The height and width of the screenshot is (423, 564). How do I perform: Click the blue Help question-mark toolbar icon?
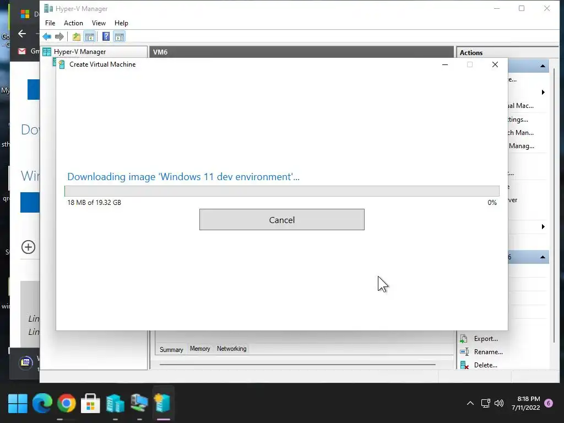coord(106,36)
